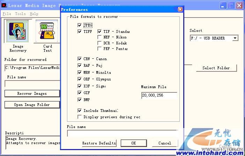Open the F:/ USB READER drive dropdown
This screenshot has height=156, width=245.
(235, 38)
